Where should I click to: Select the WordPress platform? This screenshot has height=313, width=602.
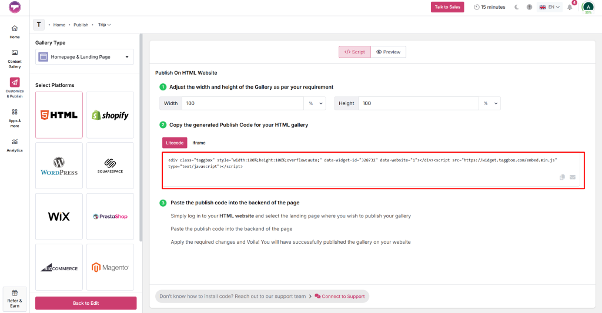click(x=59, y=166)
